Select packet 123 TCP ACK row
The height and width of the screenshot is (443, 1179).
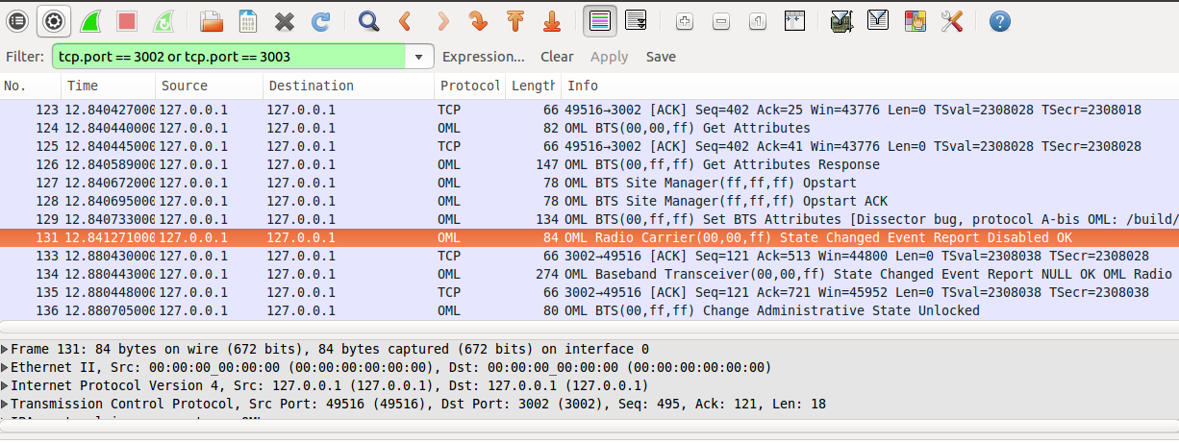click(589, 110)
